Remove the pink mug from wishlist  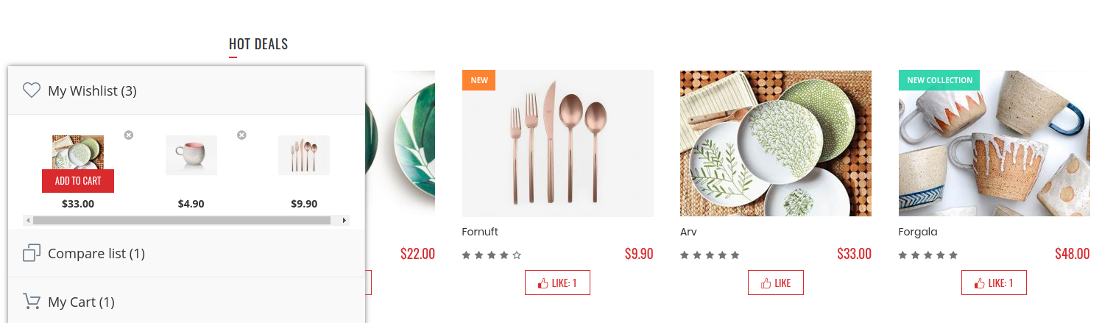tap(241, 135)
